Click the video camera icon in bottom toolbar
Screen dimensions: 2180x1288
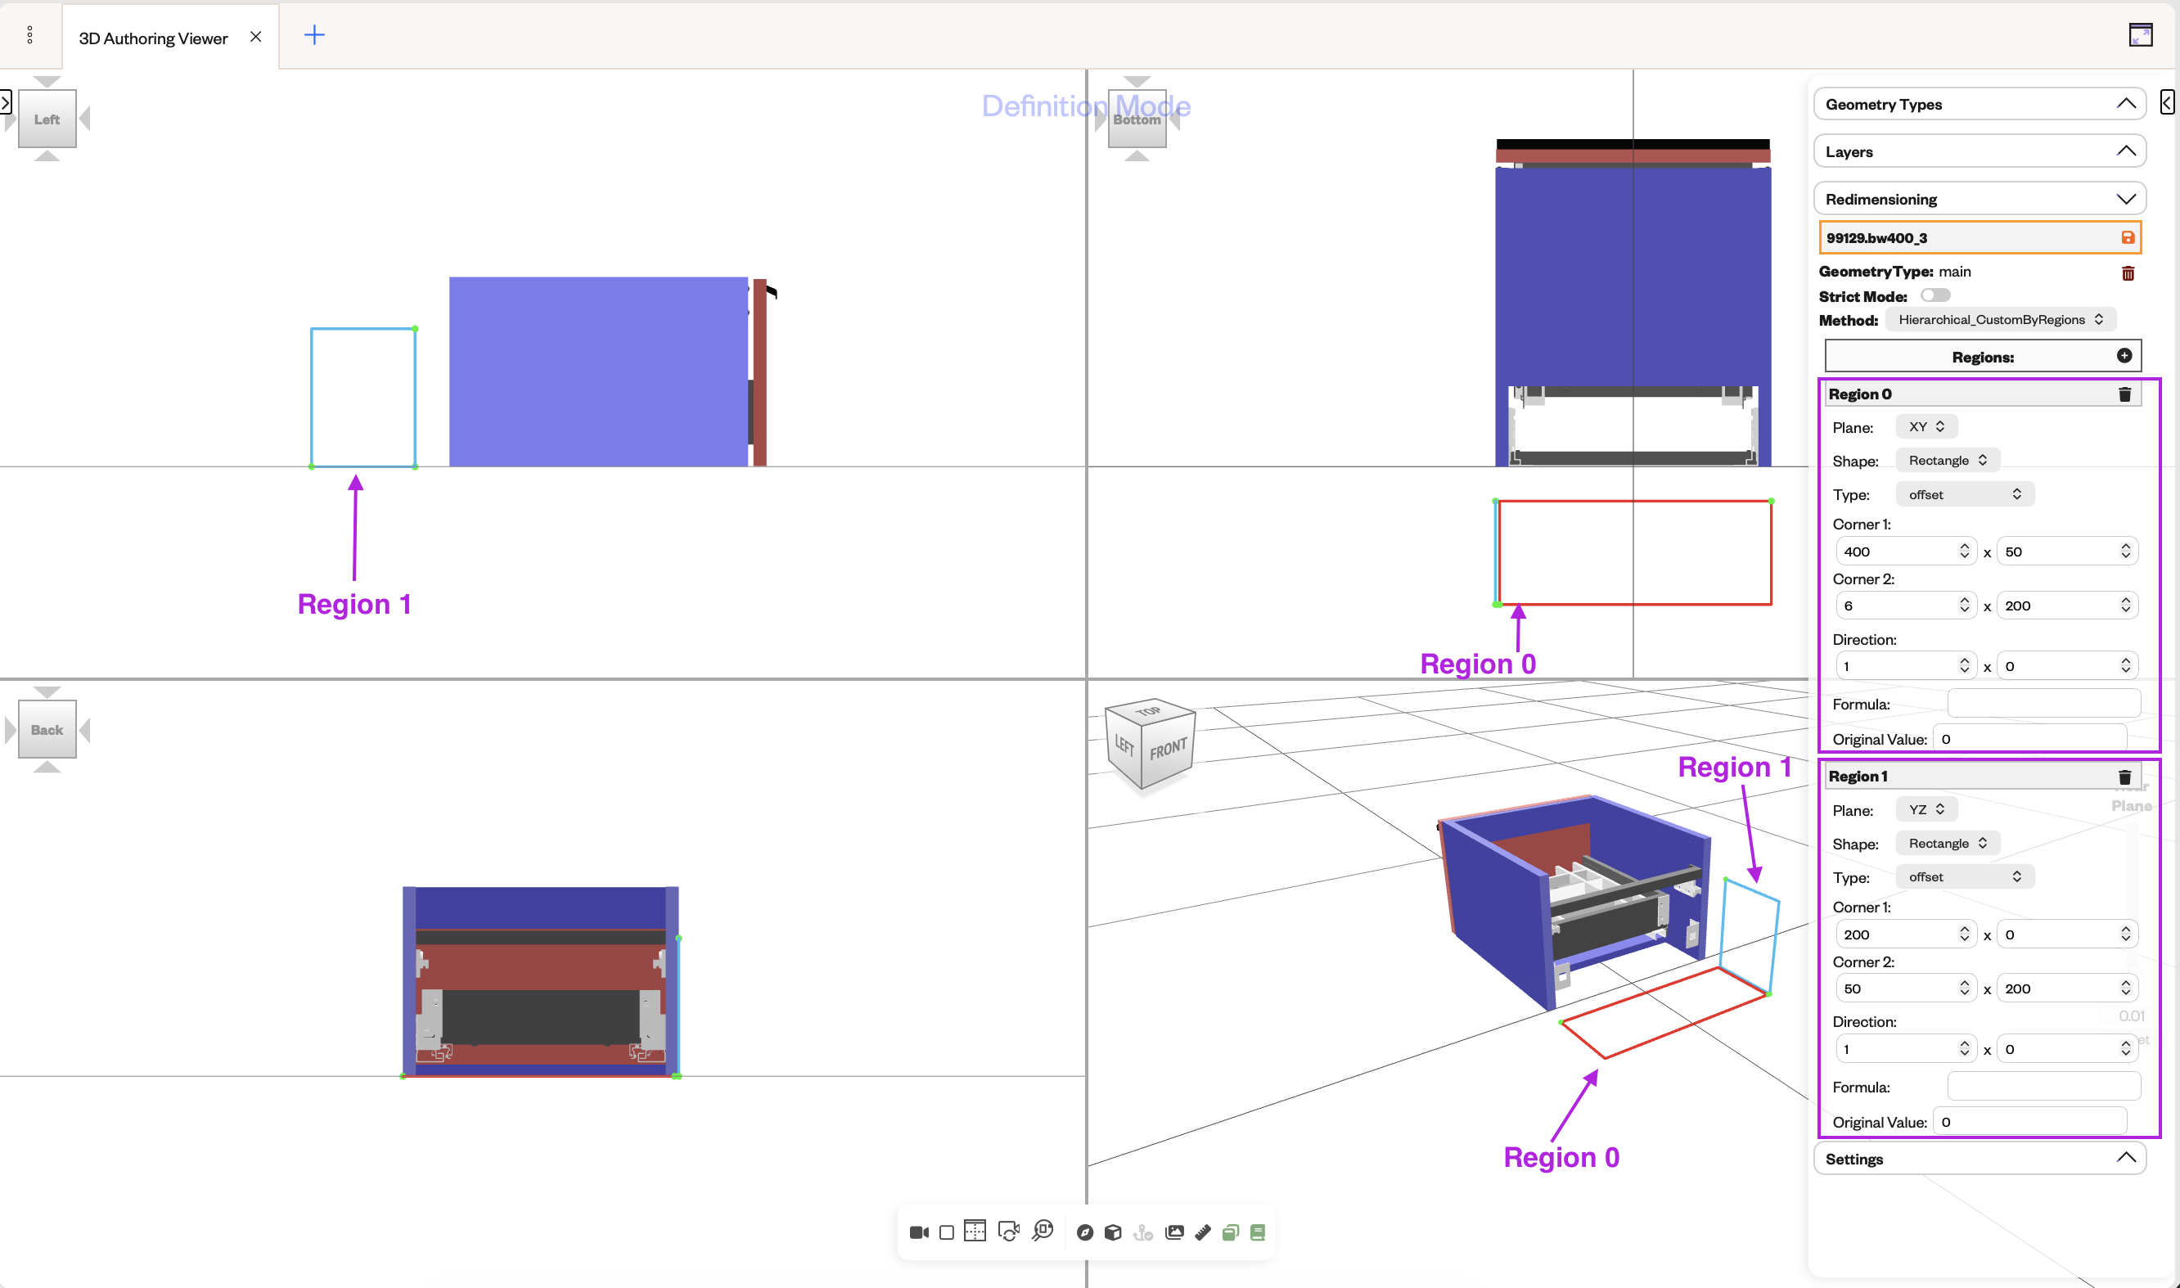click(919, 1232)
